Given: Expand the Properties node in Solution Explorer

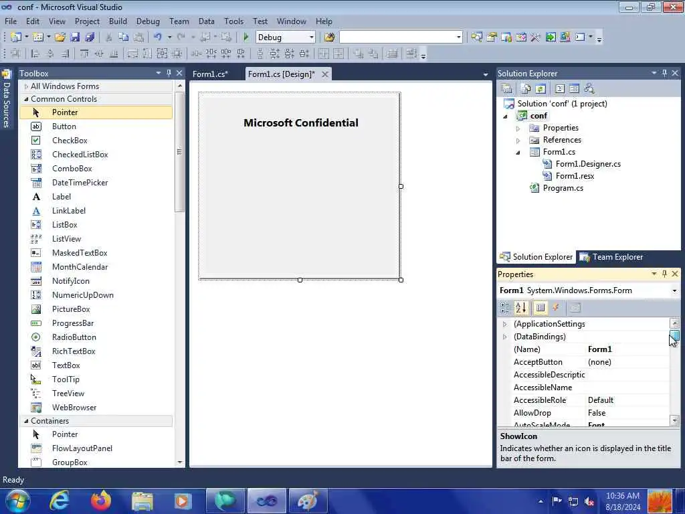Looking at the screenshot, I should pyautogui.click(x=518, y=128).
